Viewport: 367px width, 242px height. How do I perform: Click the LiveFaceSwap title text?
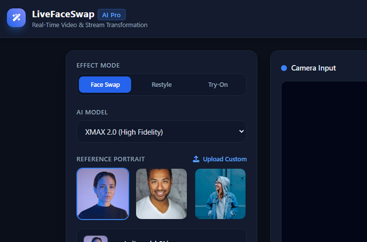pyautogui.click(x=63, y=14)
